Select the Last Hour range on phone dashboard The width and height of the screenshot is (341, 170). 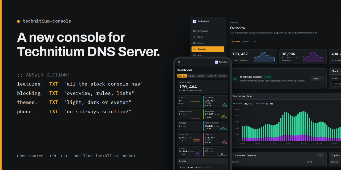[182, 76]
